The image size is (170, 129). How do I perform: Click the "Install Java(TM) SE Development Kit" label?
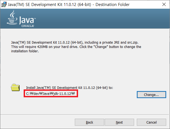70,88
